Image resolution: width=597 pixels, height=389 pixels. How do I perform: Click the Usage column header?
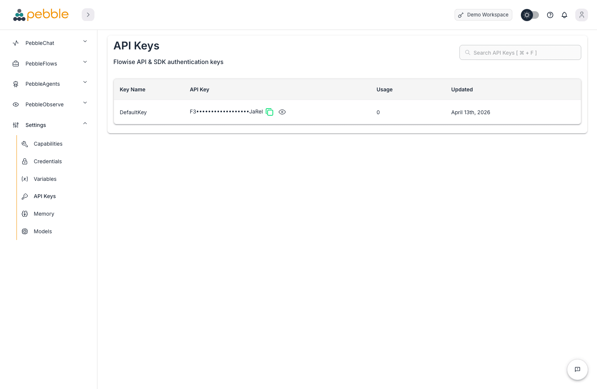(x=385, y=89)
